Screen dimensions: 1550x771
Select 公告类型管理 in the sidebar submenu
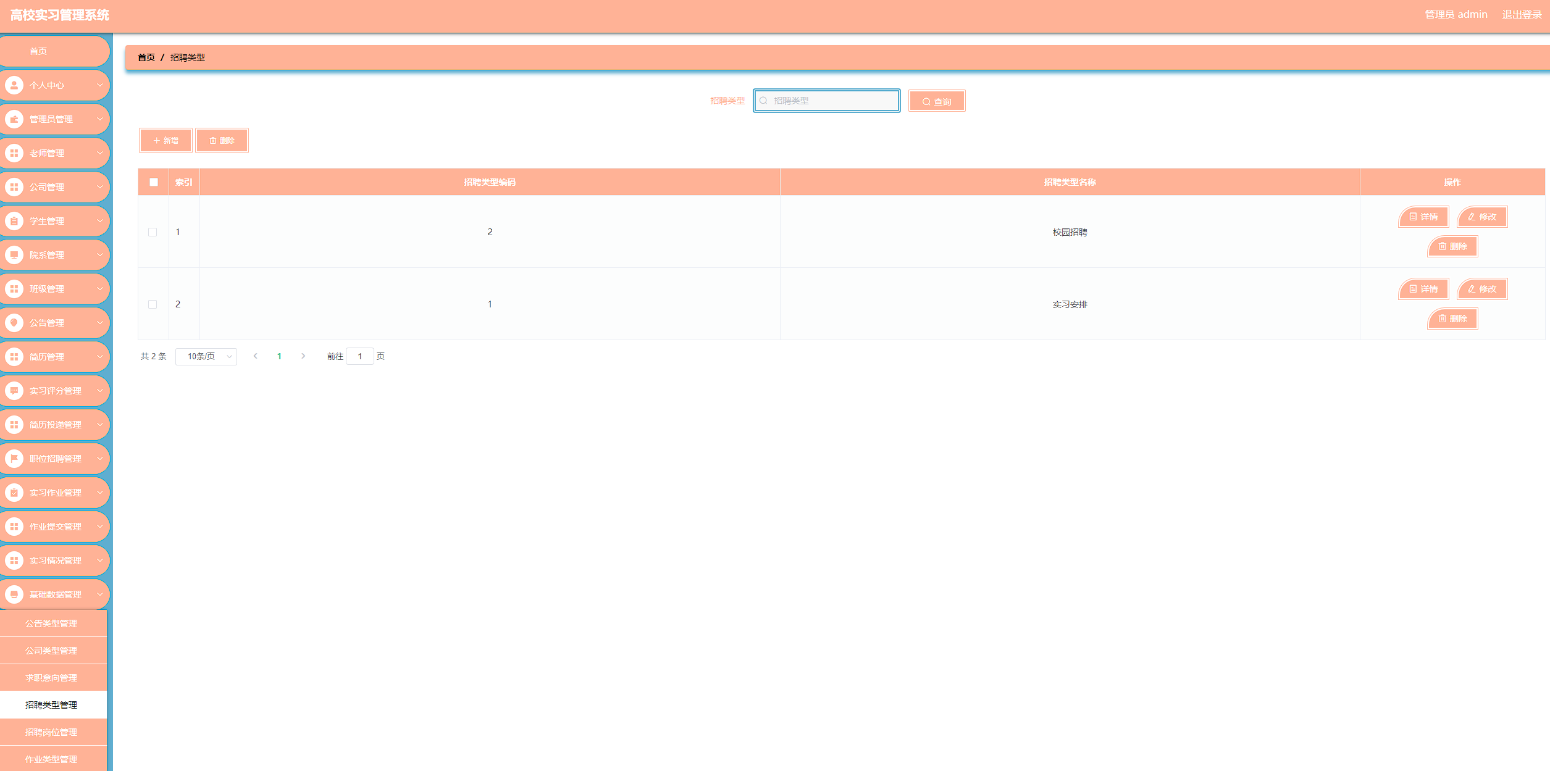(x=51, y=623)
